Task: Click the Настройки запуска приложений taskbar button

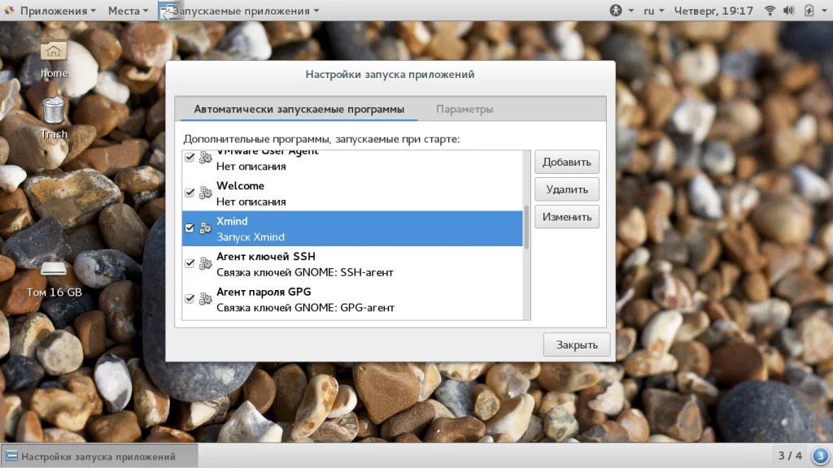Action: 99,456
